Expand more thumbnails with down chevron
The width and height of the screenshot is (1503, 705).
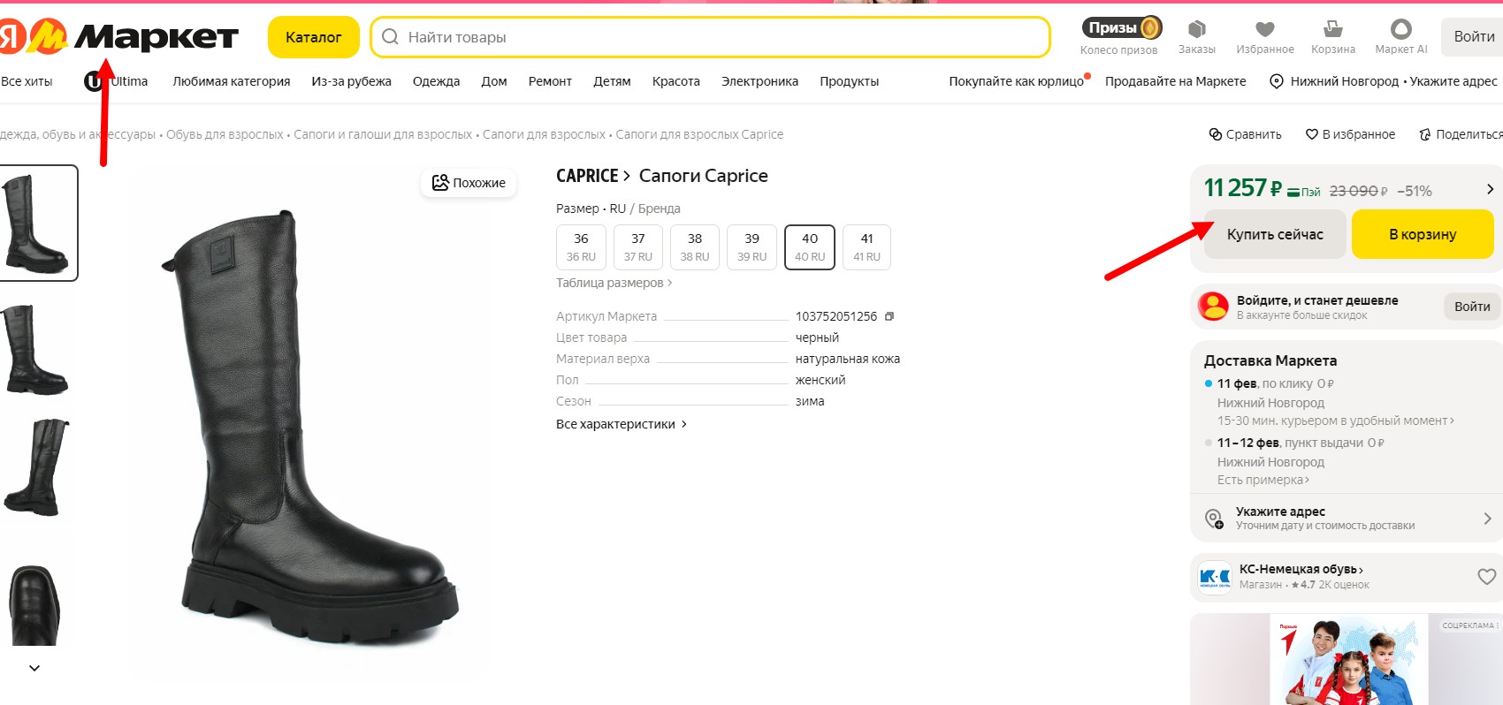tap(34, 668)
